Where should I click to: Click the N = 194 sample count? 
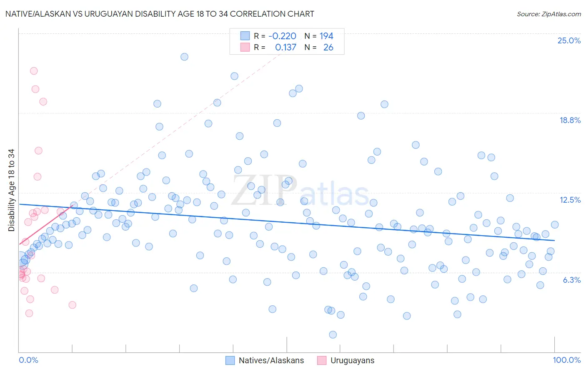[319, 36]
